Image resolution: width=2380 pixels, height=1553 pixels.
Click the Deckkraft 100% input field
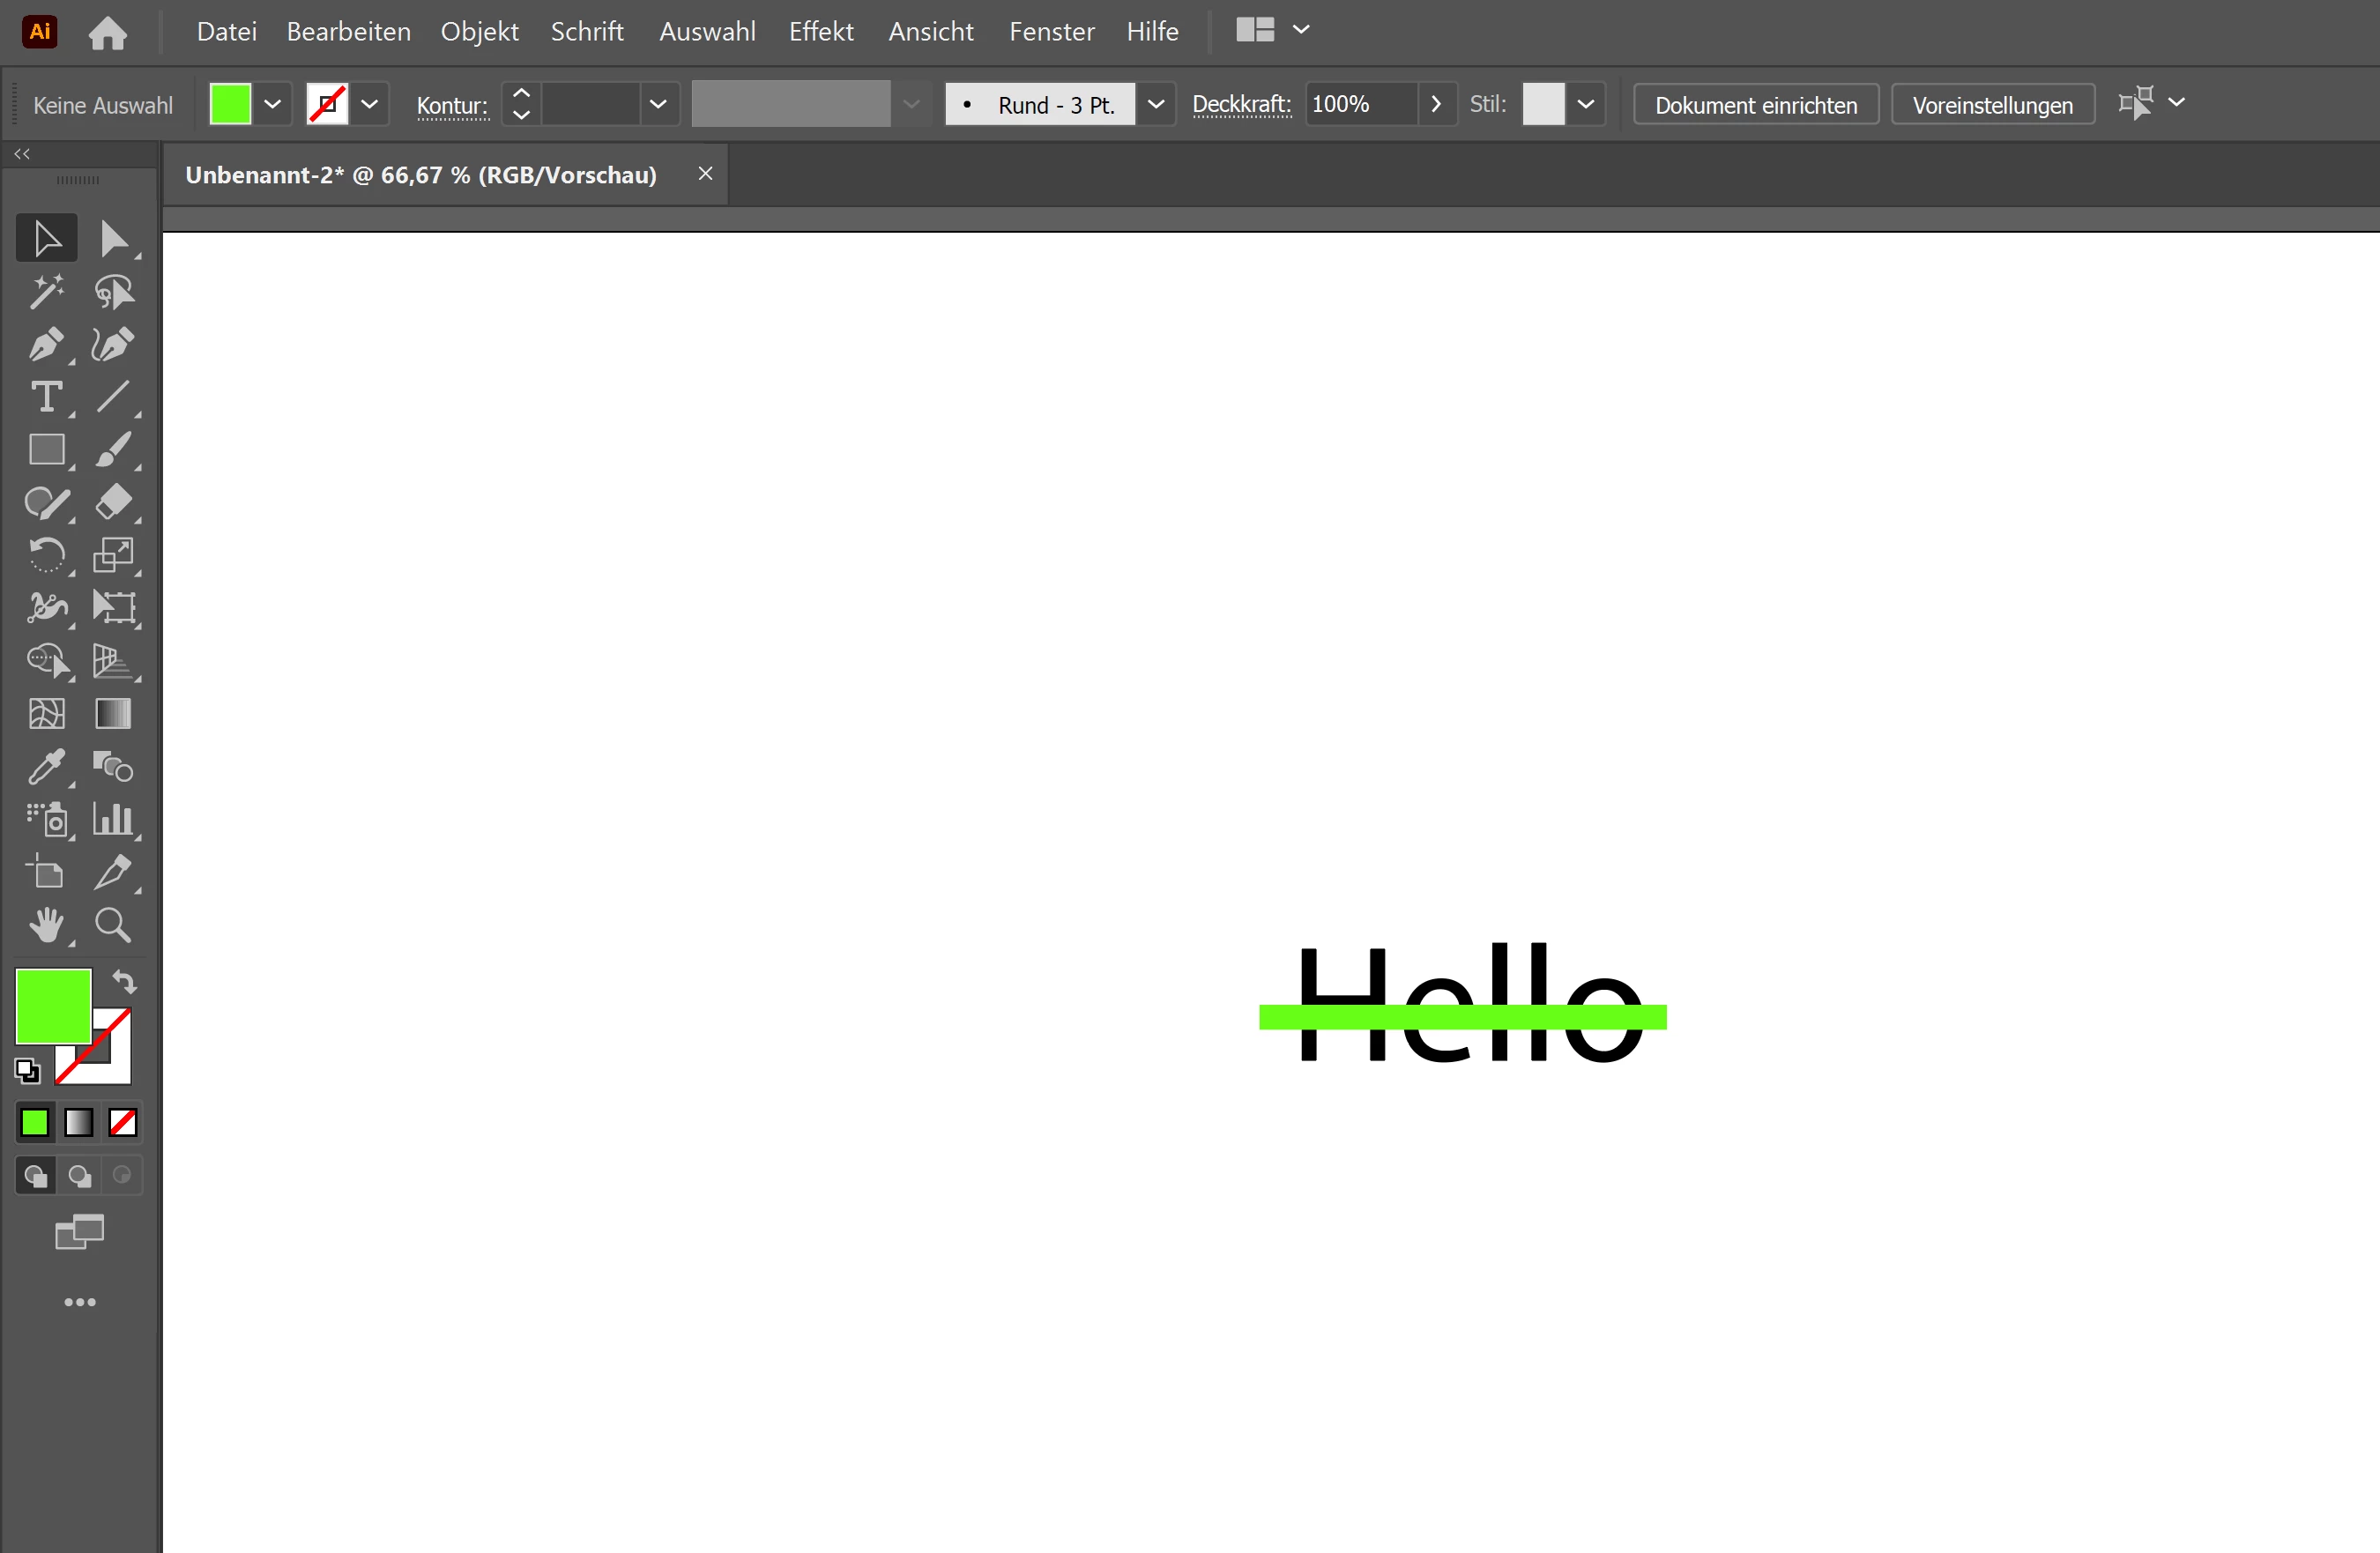[1360, 104]
